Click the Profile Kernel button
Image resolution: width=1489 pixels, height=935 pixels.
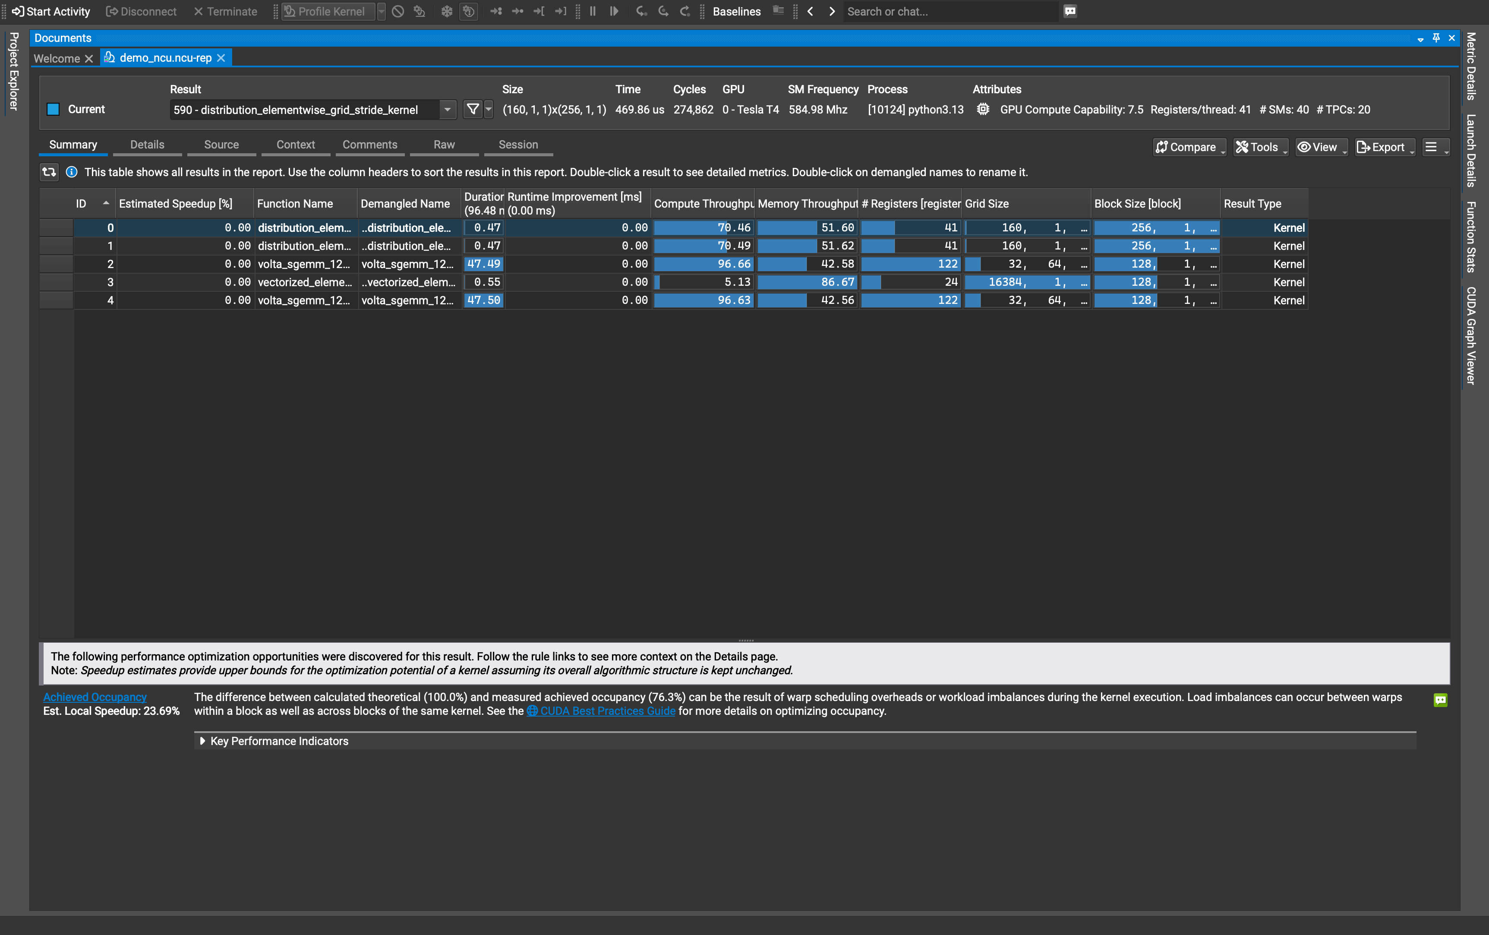[328, 11]
